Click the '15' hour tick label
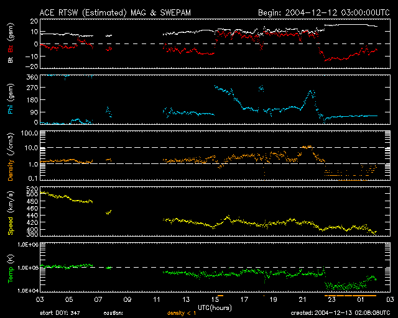 coord(215,300)
